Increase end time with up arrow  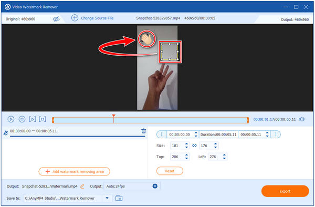click(x=267, y=133)
